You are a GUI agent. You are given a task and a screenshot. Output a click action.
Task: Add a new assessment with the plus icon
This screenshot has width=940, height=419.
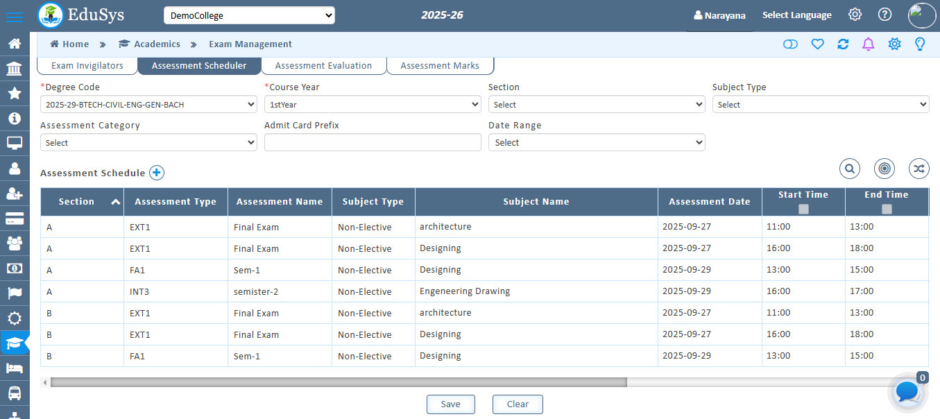point(157,173)
